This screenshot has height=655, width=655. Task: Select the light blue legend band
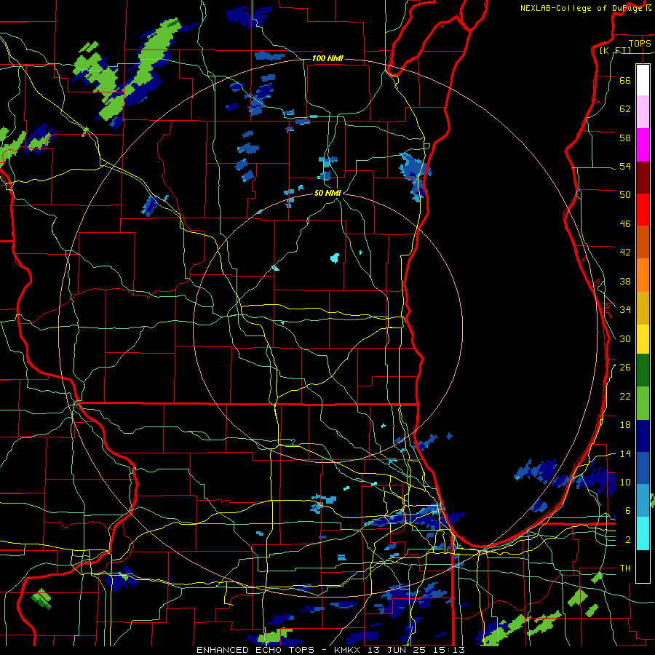(x=643, y=500)
